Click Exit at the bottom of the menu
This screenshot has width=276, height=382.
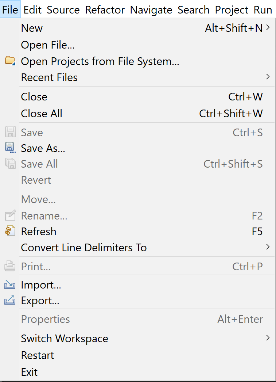pos(29,372)
